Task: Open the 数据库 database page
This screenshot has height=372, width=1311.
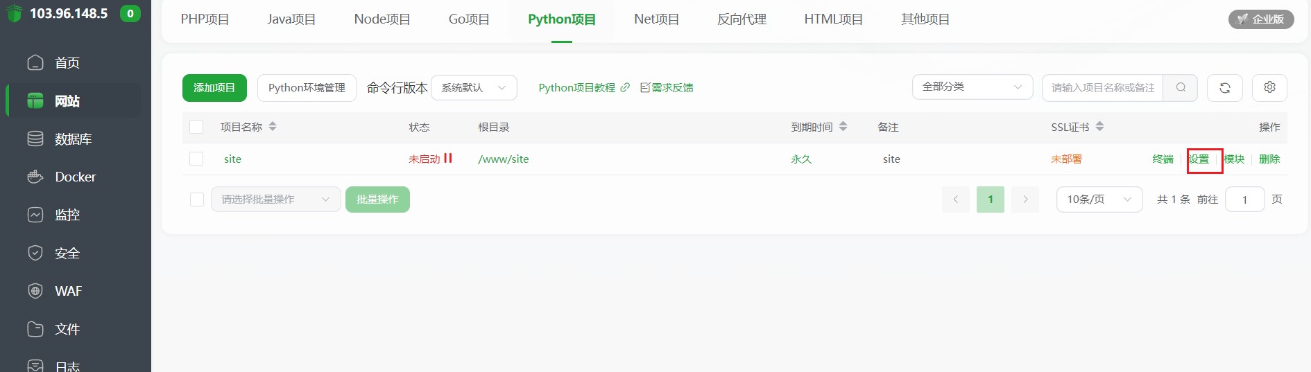Action: (73, 139)
